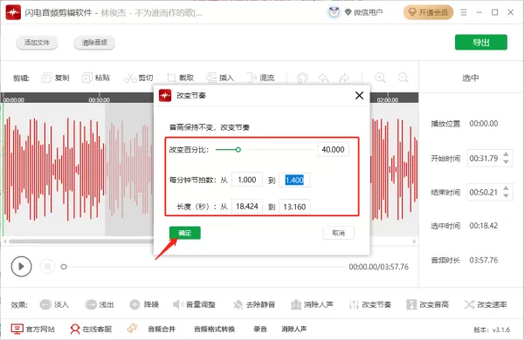Open 改变速率 speed effect
Screen dimensions: 524x340
click(486, 304)
